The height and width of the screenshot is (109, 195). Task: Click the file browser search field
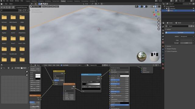(x=9, y=11)
